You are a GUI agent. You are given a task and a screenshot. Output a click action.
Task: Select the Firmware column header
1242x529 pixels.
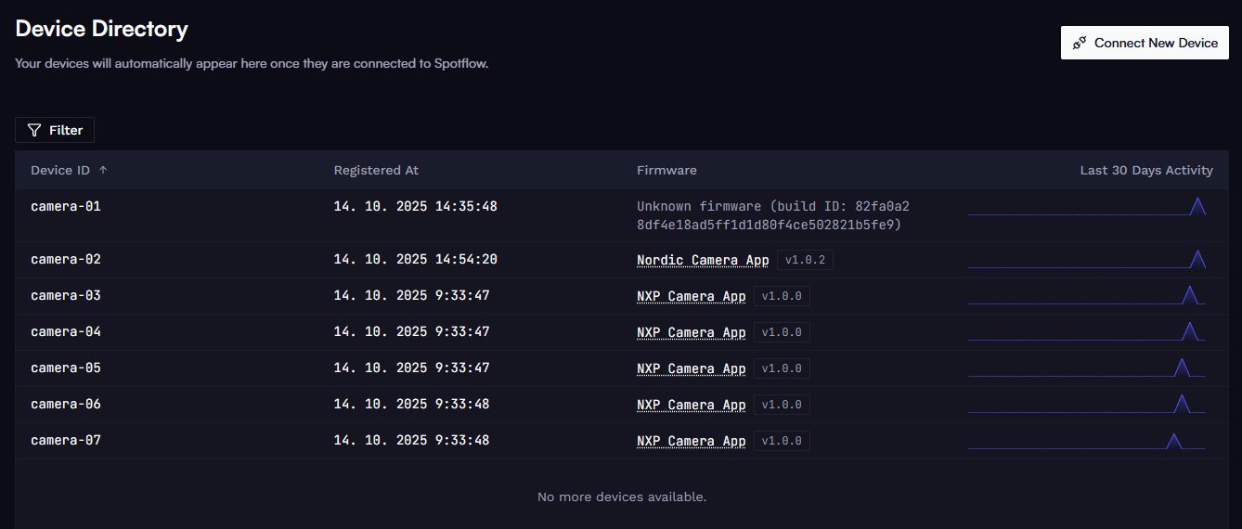coord(666,170)
